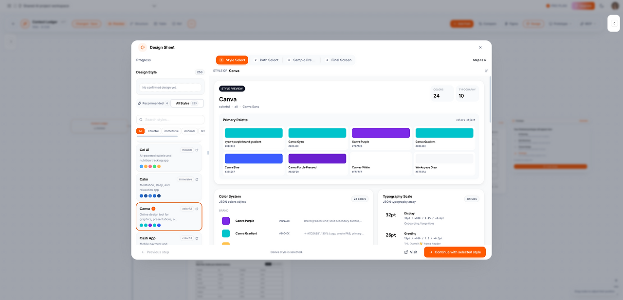Click the Visit link
This screenshot has height=300, width=623.
(x=411, y=252)
